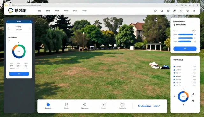Select the blue Home tab in the bottom navigation

48,106
